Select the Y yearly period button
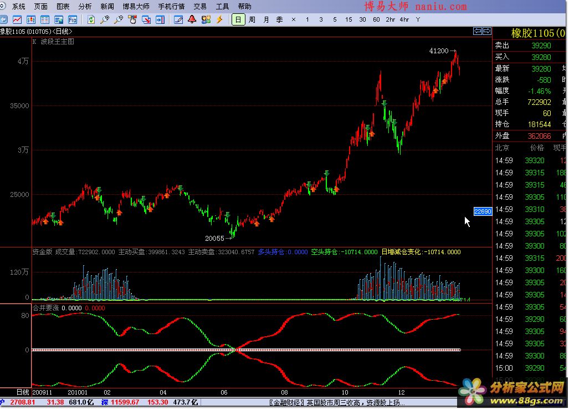 click(418, 19)
